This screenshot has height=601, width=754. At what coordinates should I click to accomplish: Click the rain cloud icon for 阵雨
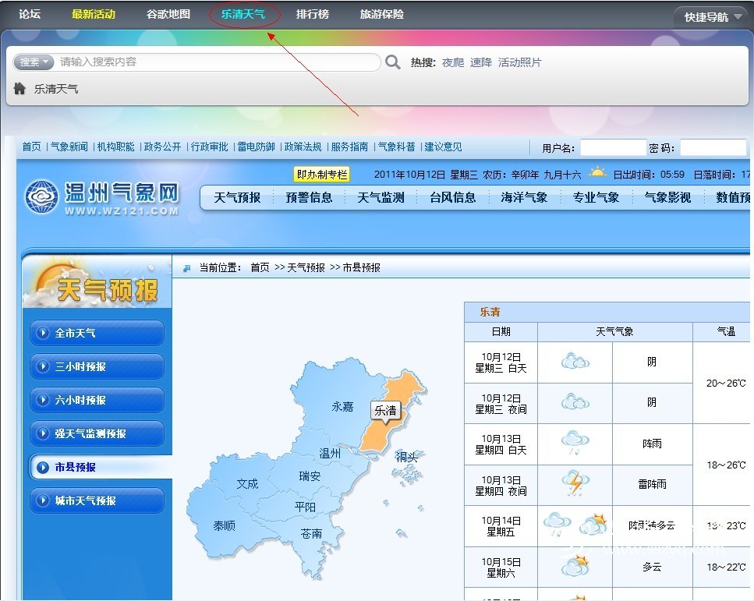tap(575, 443)
